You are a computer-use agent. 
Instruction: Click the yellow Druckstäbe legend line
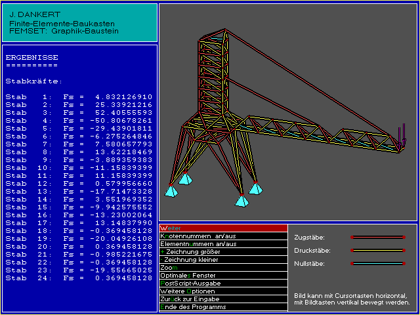377,250
